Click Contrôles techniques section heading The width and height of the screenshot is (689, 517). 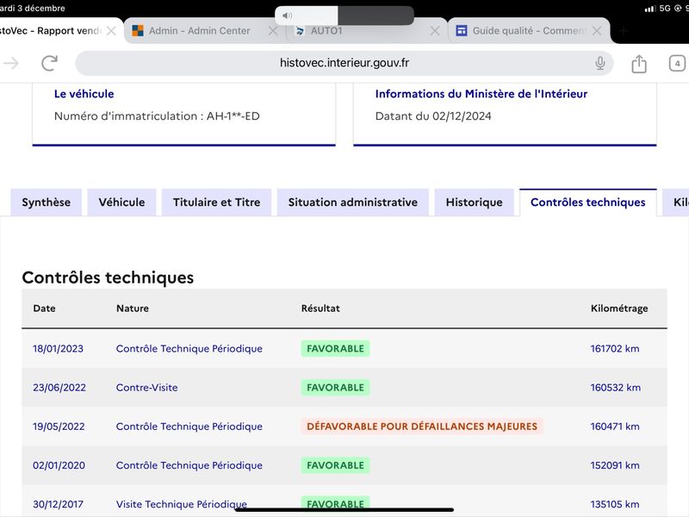pos(108,277)
